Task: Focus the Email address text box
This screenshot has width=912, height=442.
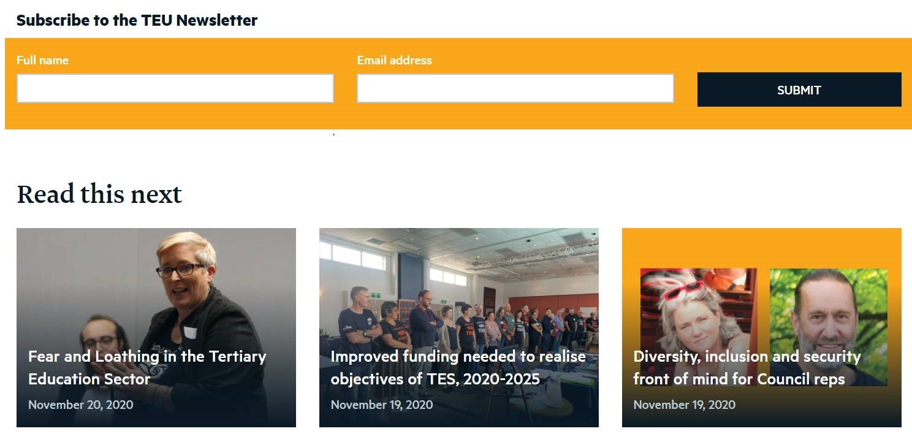Action: 515,88
